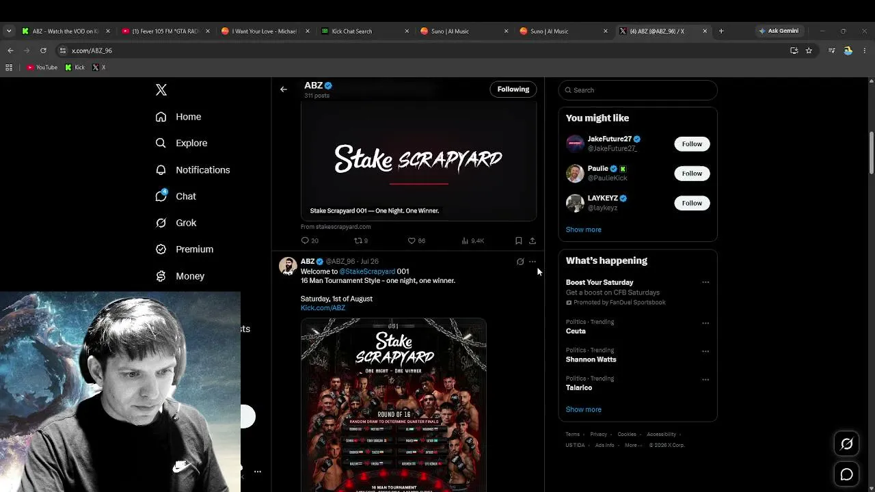Show more under What's happening
This screenshot has width=875, height=492.
pos(583,409)
